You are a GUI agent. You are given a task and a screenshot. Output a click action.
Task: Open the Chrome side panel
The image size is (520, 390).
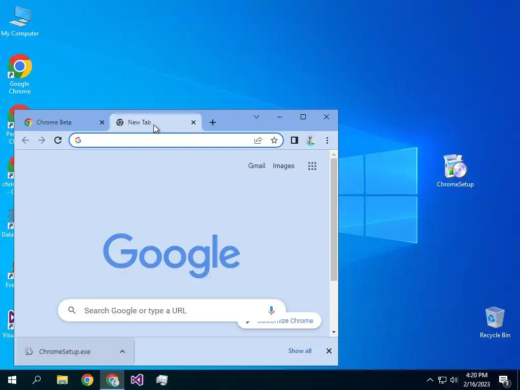coord(295,140)
